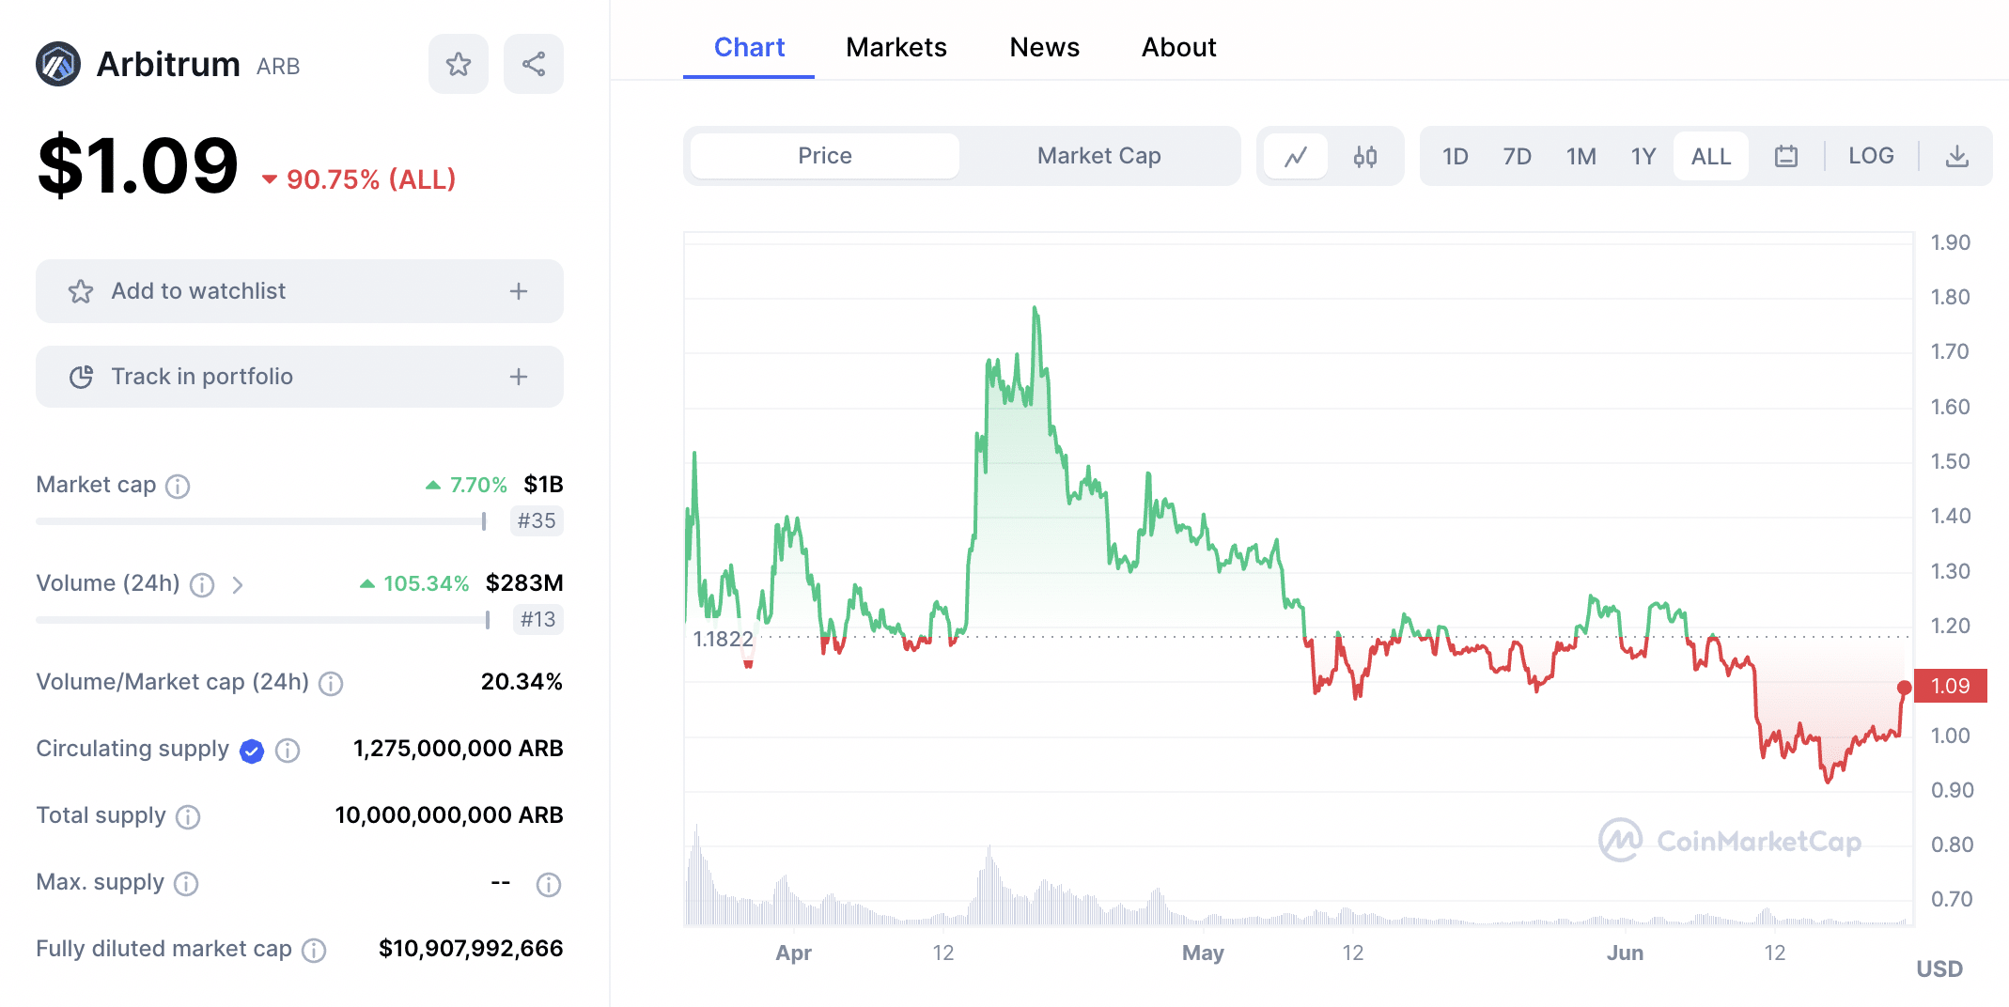Click the Jun label on time axis
Screen dimensions: 2009x1007
coord(1625,953)
